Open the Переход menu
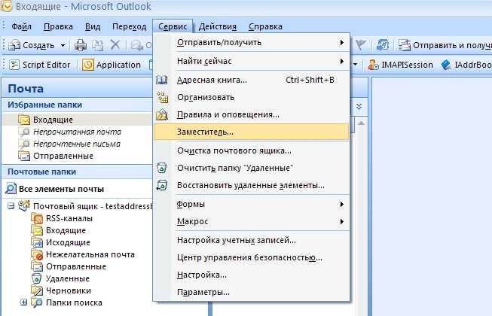Image resolution: width=492 pixels, height=316 pixels. 130,26
